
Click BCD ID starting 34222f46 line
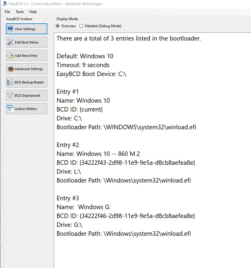pos(126,216)
